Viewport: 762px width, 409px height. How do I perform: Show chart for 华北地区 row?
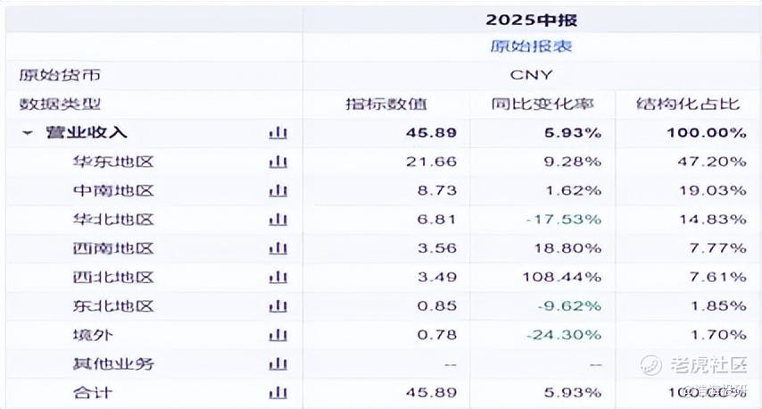(x=278, y=220)
